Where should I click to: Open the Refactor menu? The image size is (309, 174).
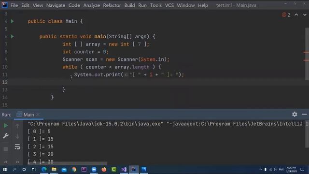click(x=112, y=5)
